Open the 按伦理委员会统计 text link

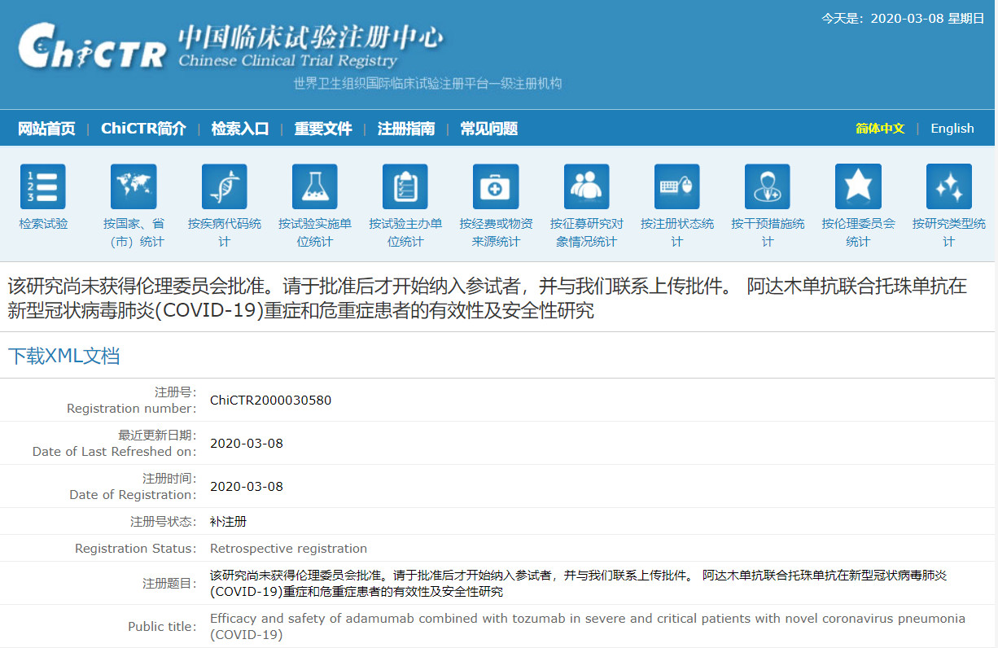click(858, 233)
